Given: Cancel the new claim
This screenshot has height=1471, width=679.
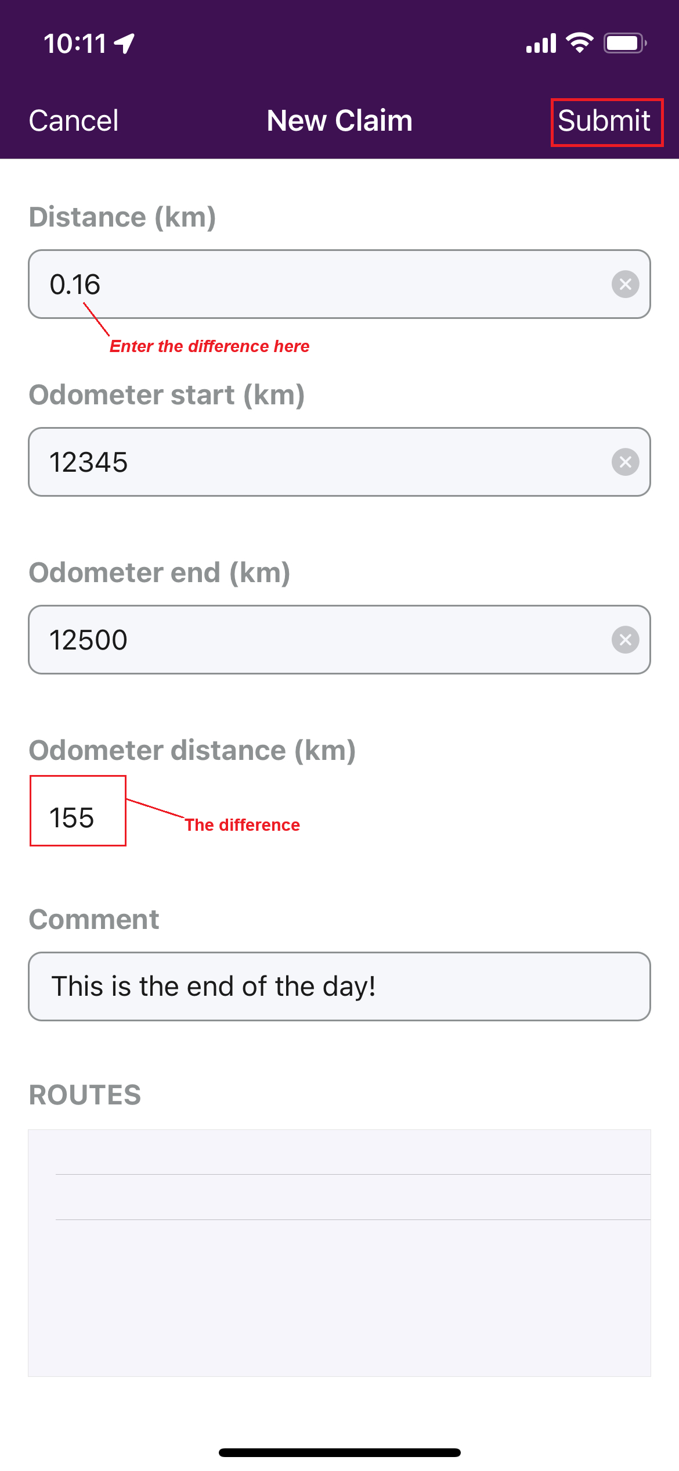Looking at the screenshot, I should 74,121.
